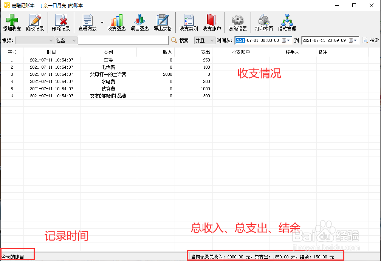Click the 打印本页 printer icon

(263, 22)
